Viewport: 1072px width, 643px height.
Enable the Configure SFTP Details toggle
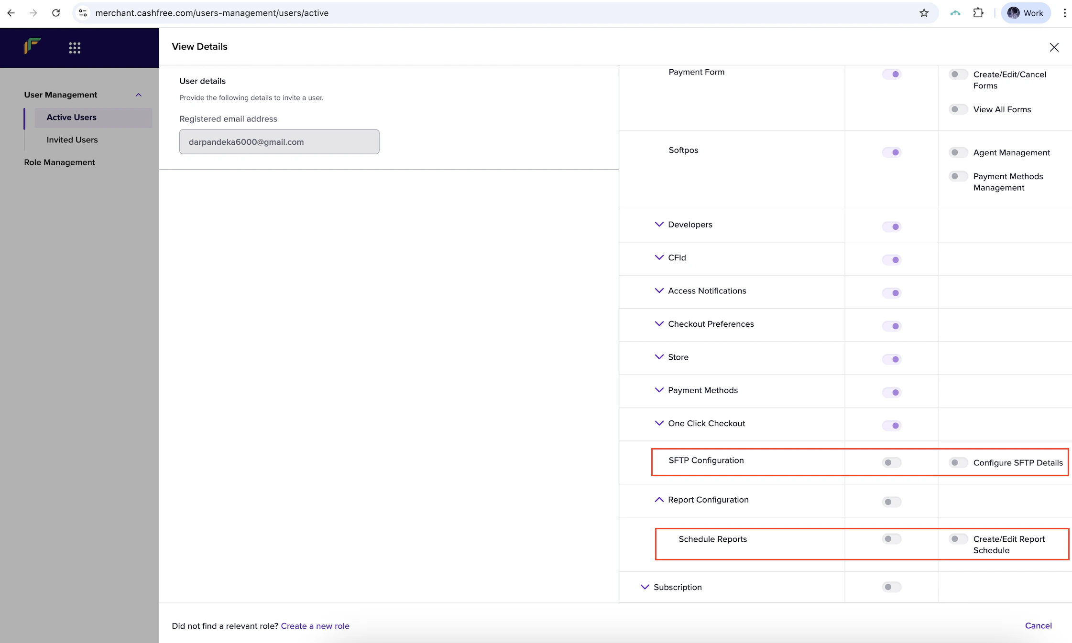pyautogui.click(x=958, y=462)
